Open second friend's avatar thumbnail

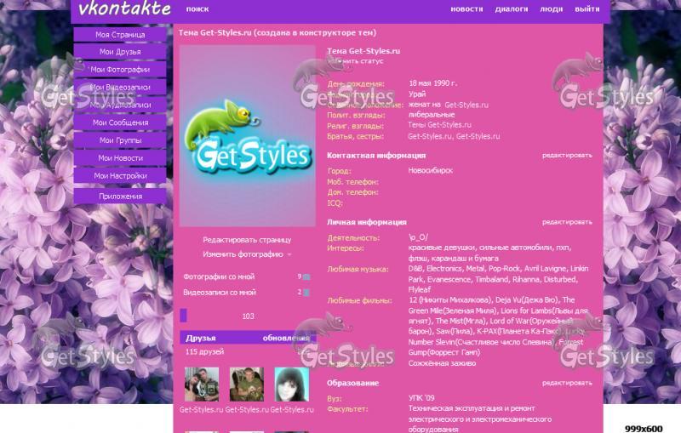point(246,385)
